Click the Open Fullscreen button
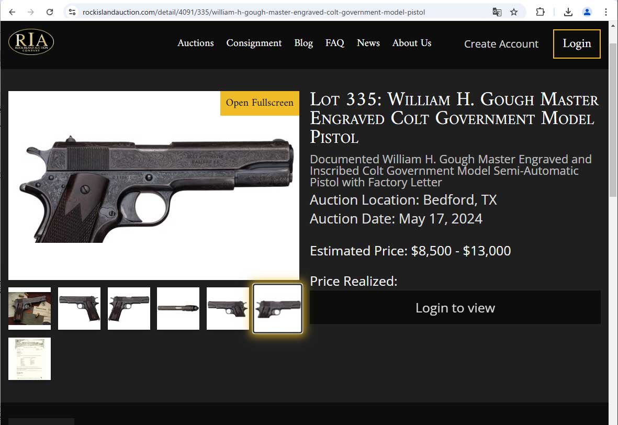 tap(260, 103)
